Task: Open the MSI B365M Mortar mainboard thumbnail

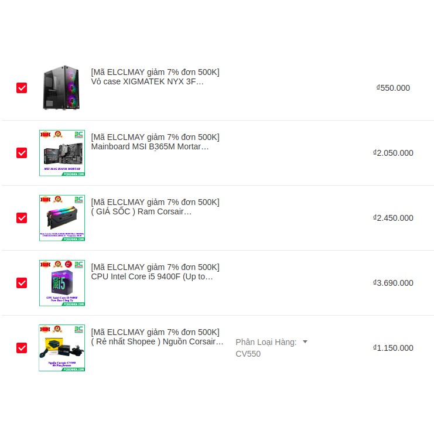Action: pos(61,153)
